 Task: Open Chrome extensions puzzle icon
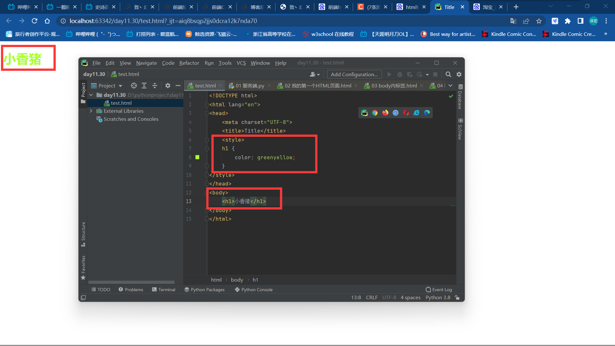[568, 21]
